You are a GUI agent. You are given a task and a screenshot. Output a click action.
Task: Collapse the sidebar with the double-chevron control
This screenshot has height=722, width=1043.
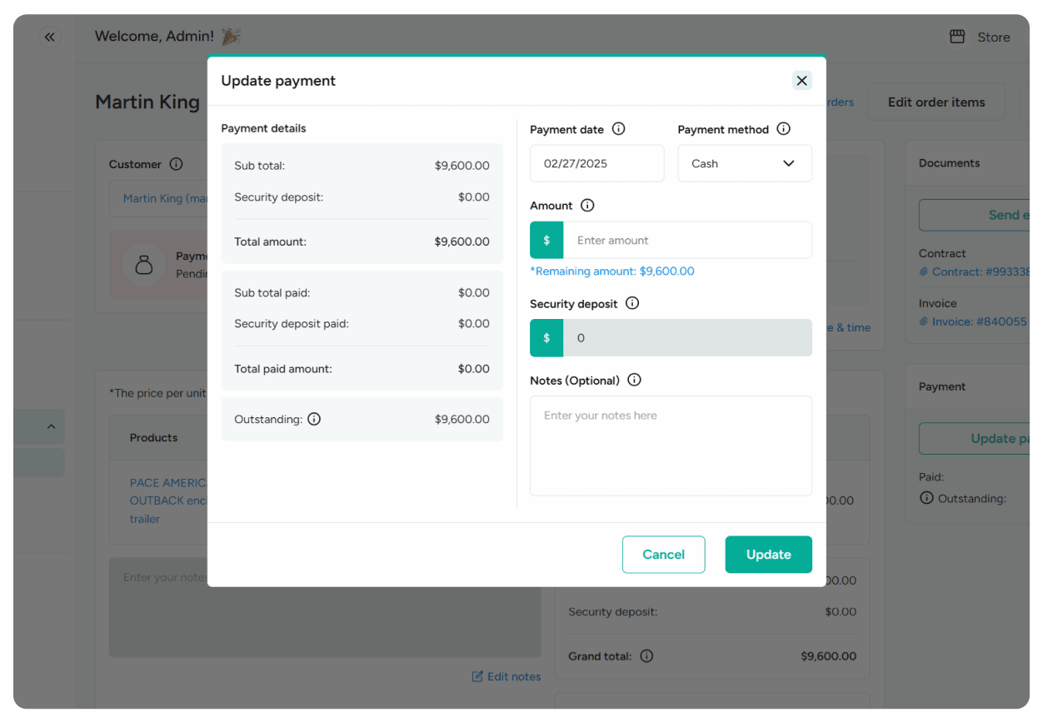click(x=49, y=37)
